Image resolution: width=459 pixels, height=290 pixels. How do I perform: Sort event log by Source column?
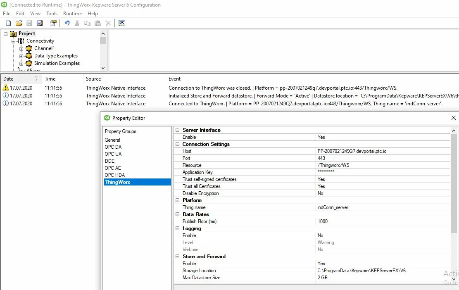pos(124,79)
